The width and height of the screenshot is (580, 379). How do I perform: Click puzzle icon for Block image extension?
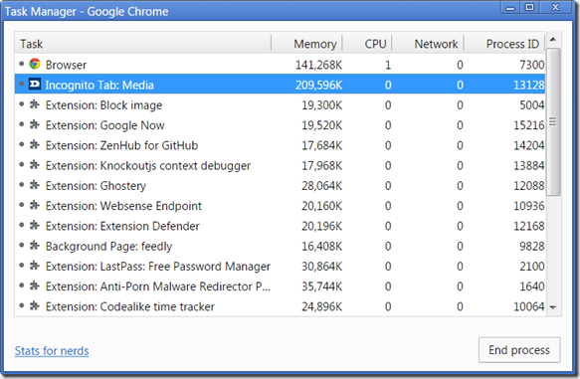(35, 104)
